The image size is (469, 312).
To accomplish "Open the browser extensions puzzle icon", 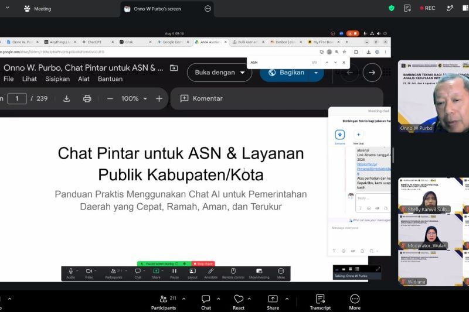I will point(356,52).
